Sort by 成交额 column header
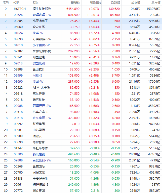Image resolution: width=162 pixels, height=193 pixels. [136, 3]
